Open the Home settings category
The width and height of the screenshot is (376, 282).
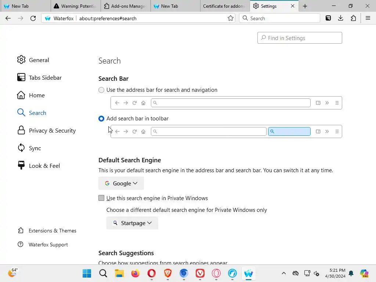(x=31, y=95)
